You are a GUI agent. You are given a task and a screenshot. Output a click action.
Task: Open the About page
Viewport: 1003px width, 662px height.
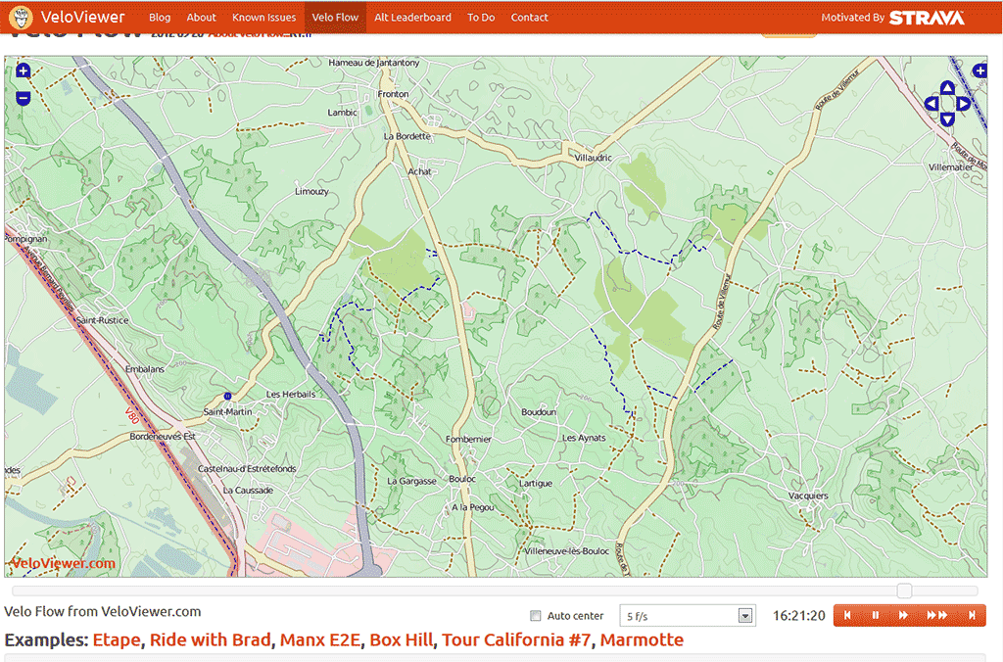pyautogui.click(x=202, y=18)
